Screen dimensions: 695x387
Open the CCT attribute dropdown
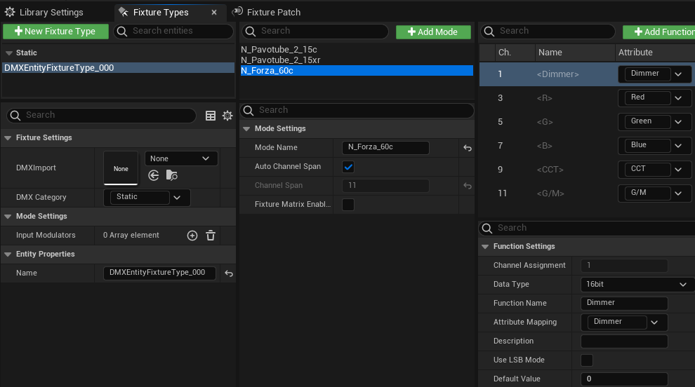655,170
